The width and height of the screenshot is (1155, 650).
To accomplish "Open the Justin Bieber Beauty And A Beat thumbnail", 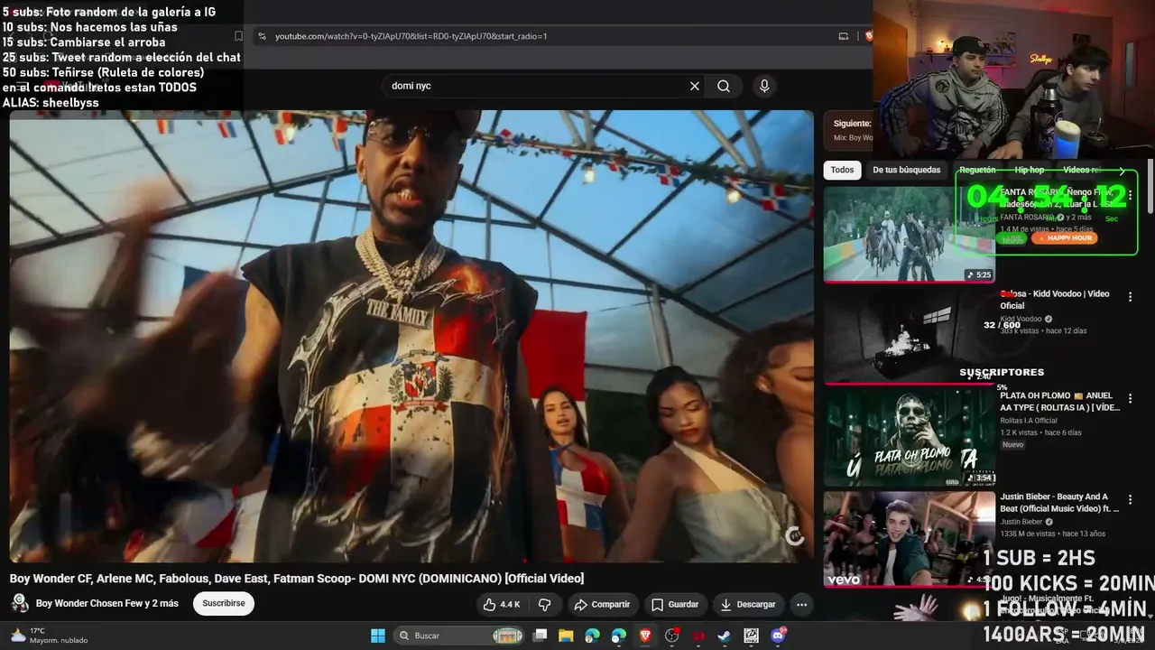I will point(910,539).
